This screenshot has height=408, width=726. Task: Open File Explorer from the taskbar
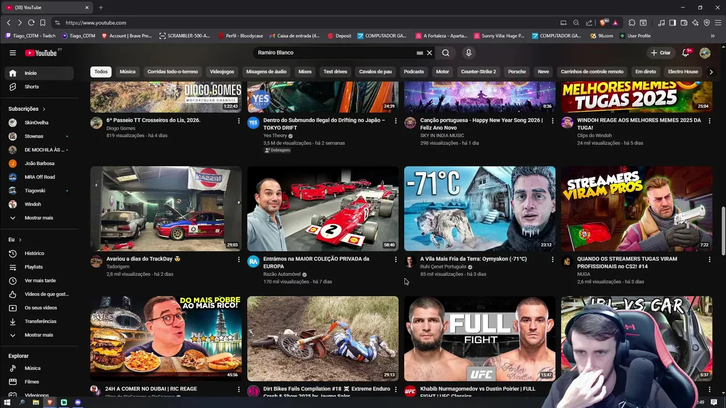36,402
